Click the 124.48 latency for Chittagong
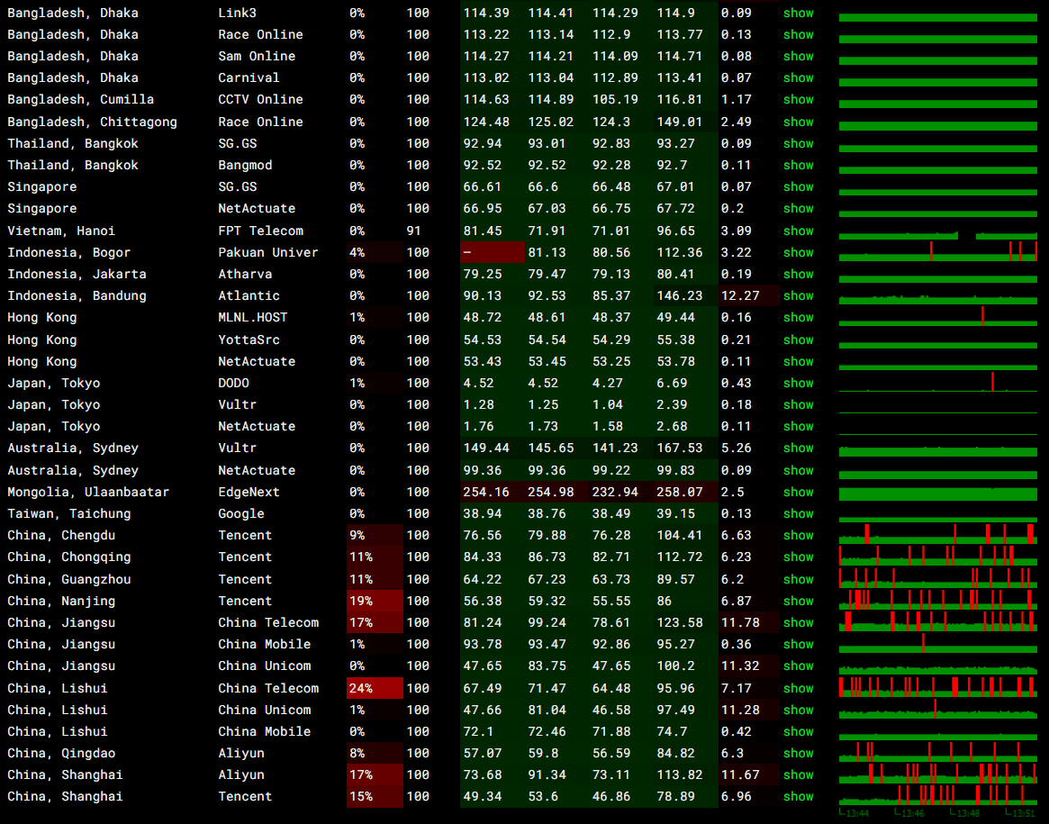Viewport: 1049px width, 824px height. 486,122
